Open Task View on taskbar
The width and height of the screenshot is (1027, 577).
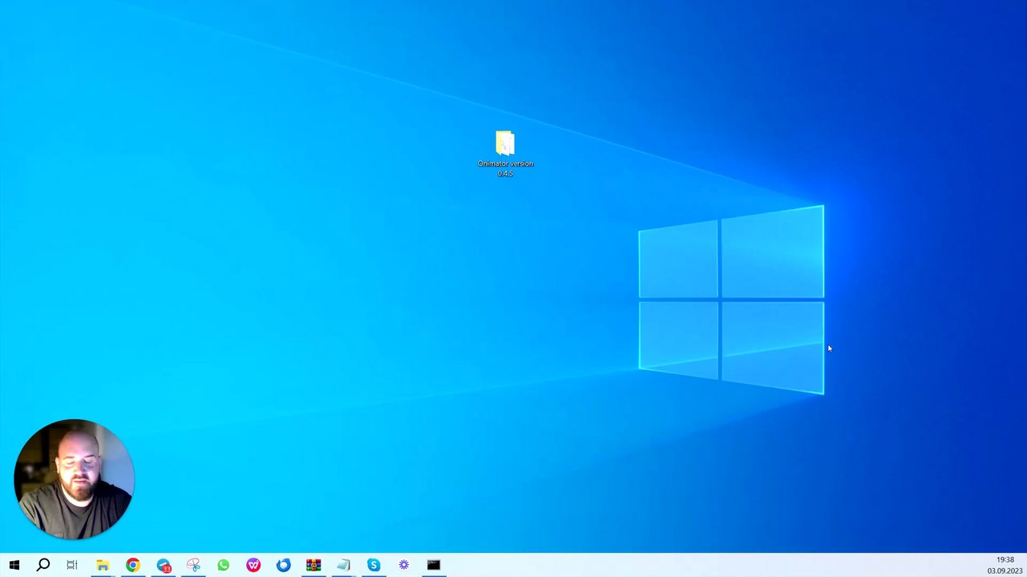click(72, 565)
